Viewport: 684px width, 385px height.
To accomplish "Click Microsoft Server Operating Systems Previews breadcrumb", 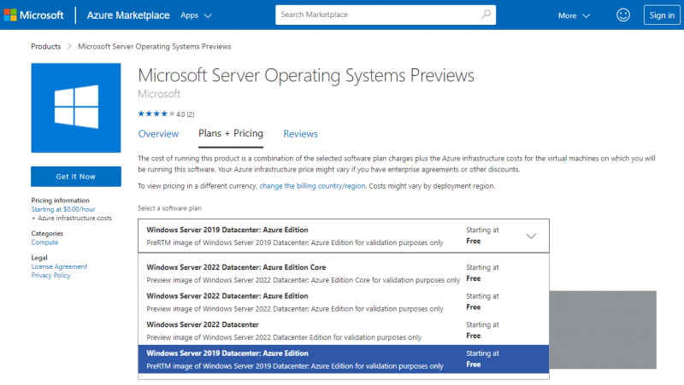I will [155, 47].
